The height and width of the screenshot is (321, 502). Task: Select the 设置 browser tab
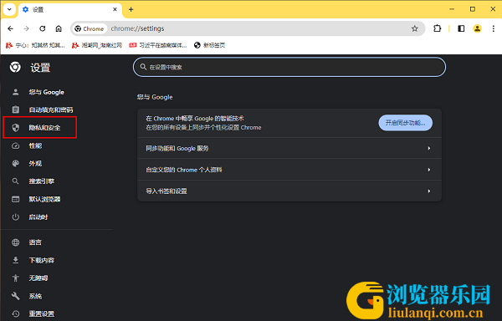pyautogui.click(x=70, y=9)
